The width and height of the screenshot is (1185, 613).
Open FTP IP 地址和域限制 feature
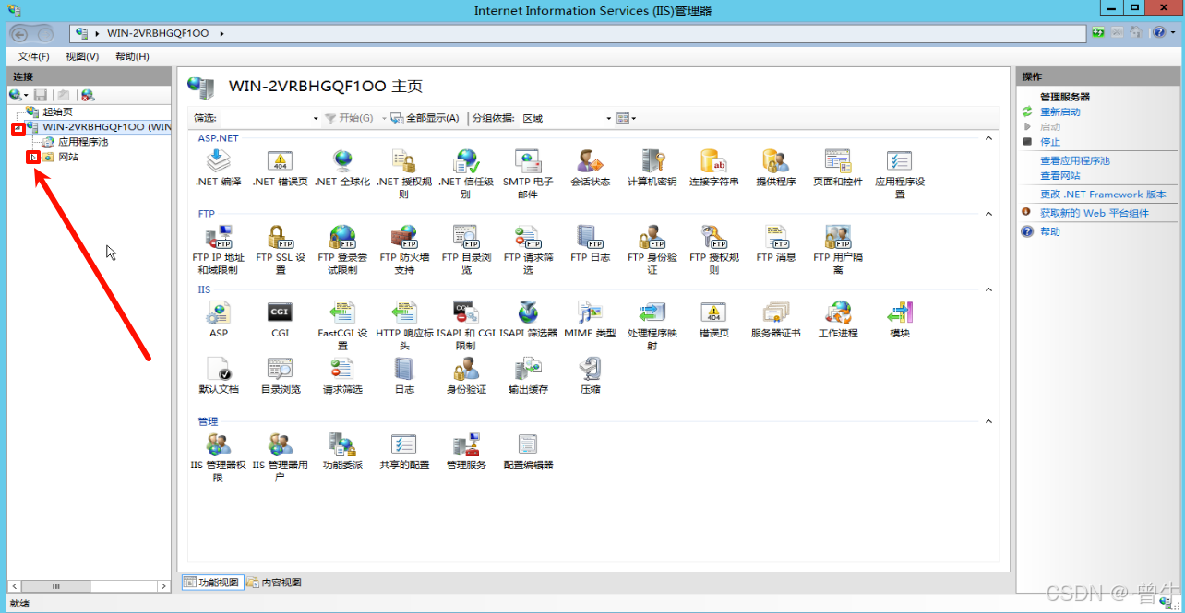click(218, 250)
